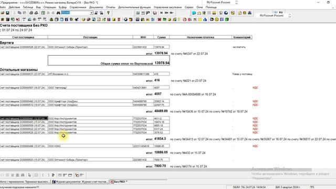336x189 pixels.
Task: Click the M- memory button
Action: coord(172,13)
